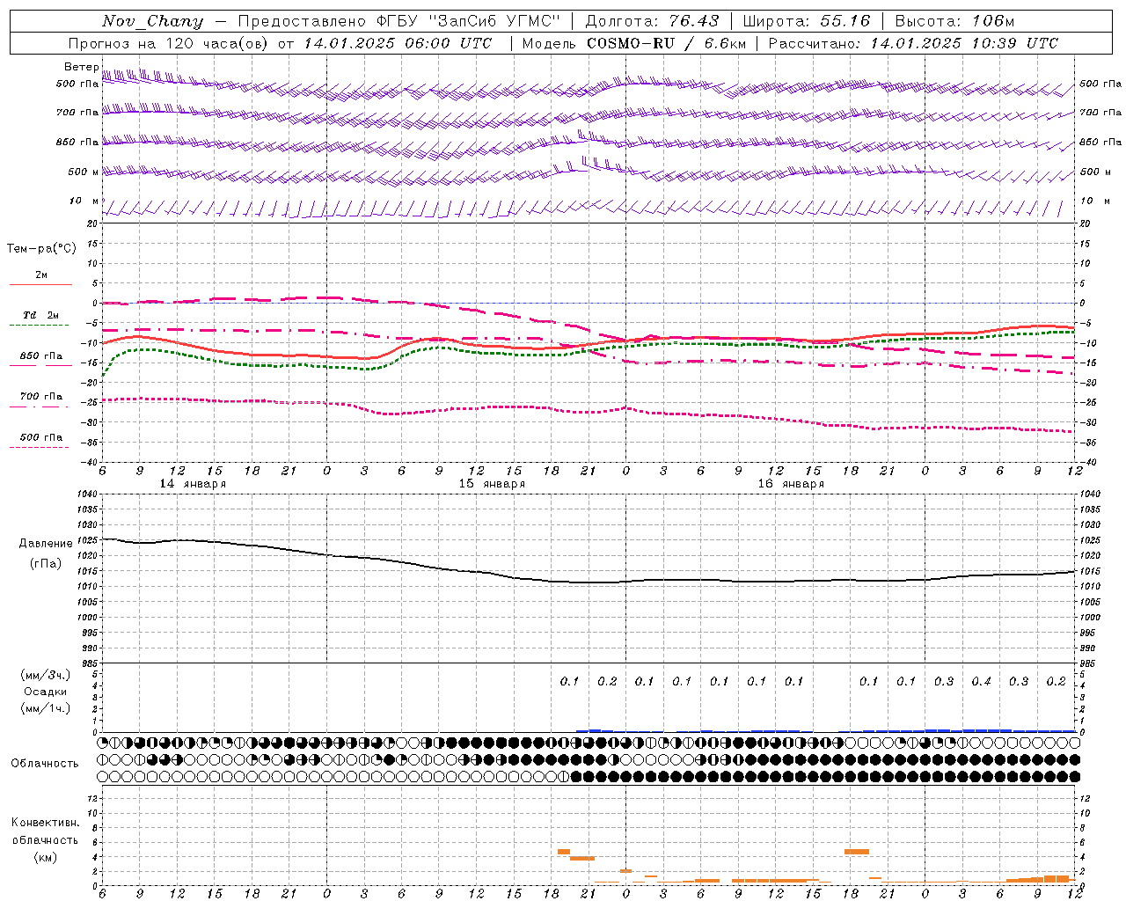Click the elevation text Высота: 106м
The width and height of the screenshot is (1126, 901).
954,21
